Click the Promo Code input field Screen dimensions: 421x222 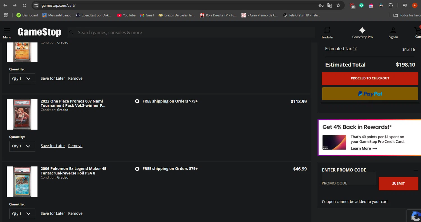[348, 179]
